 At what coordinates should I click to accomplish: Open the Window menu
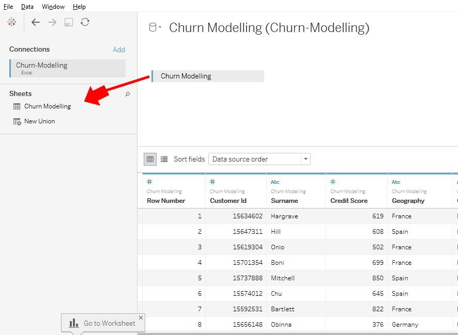click(x=53, y=7)
